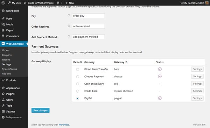This screenshot has width=210, height=128.
Task: Collapse the admin sidebar menu
Action: coord(12,117)
